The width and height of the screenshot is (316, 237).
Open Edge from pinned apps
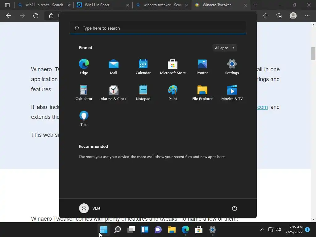point(84,67)
